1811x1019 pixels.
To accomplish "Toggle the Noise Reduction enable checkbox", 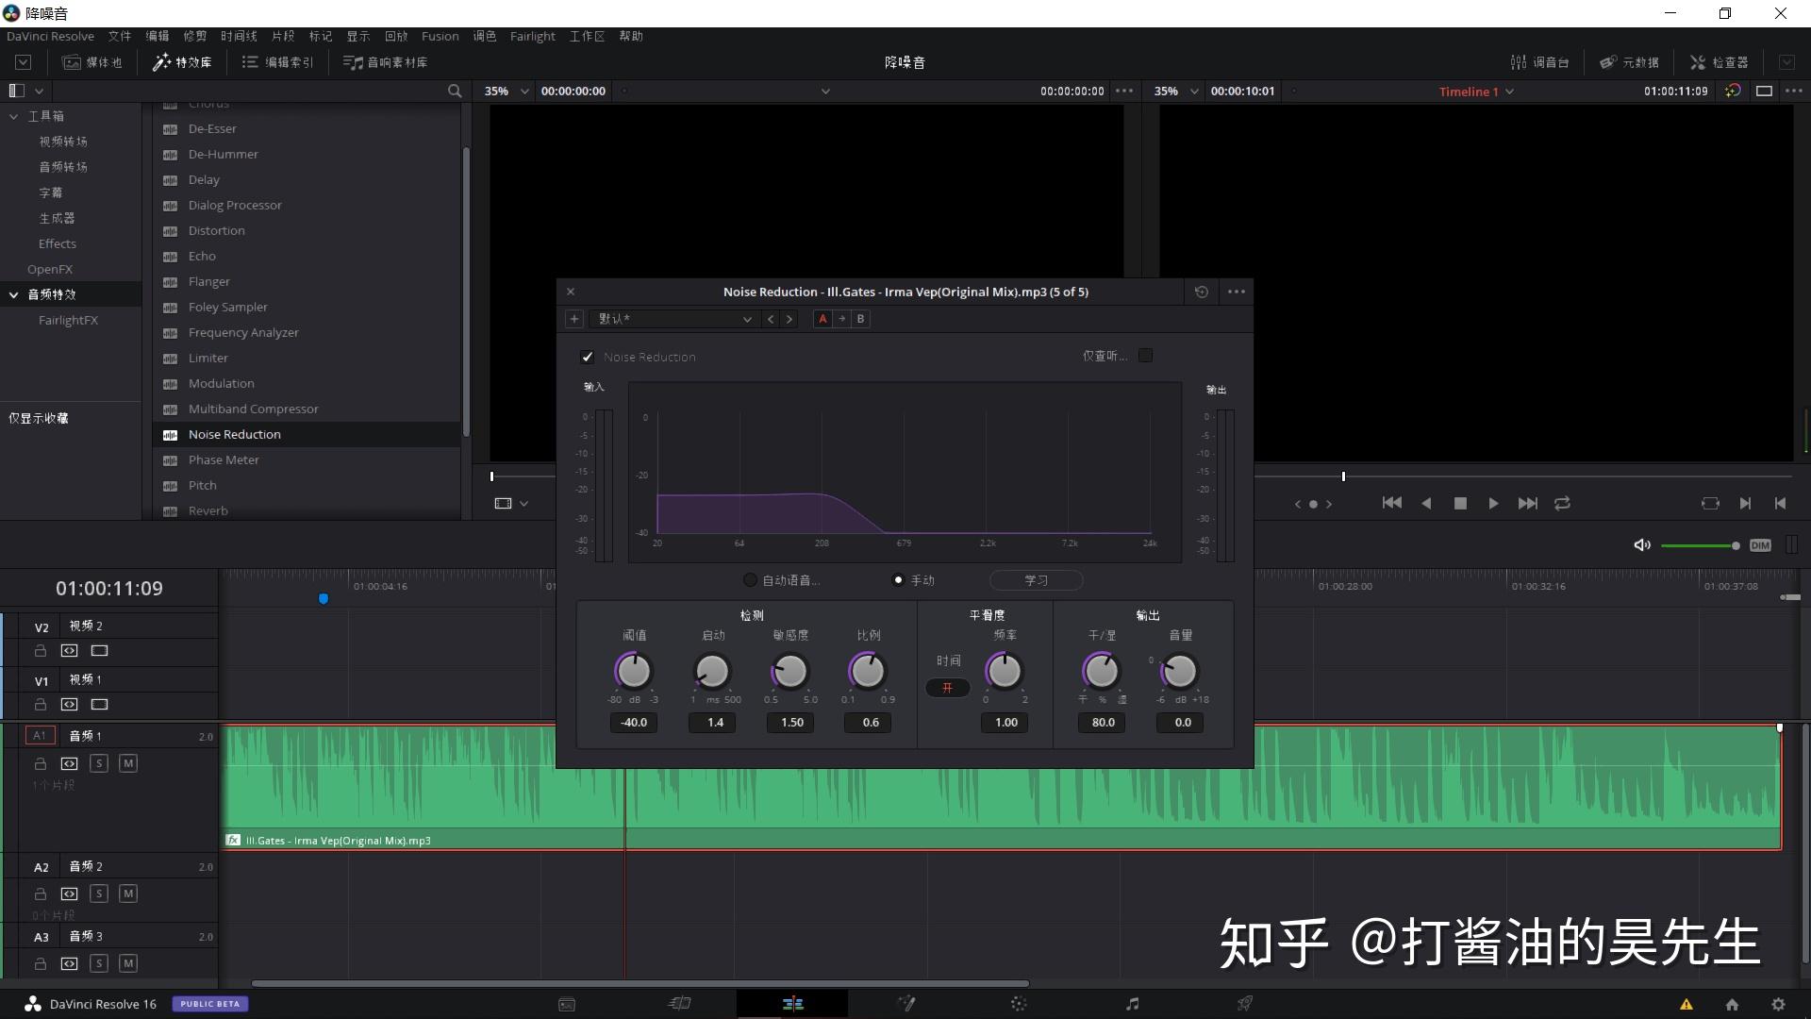I will pos(588,357).
